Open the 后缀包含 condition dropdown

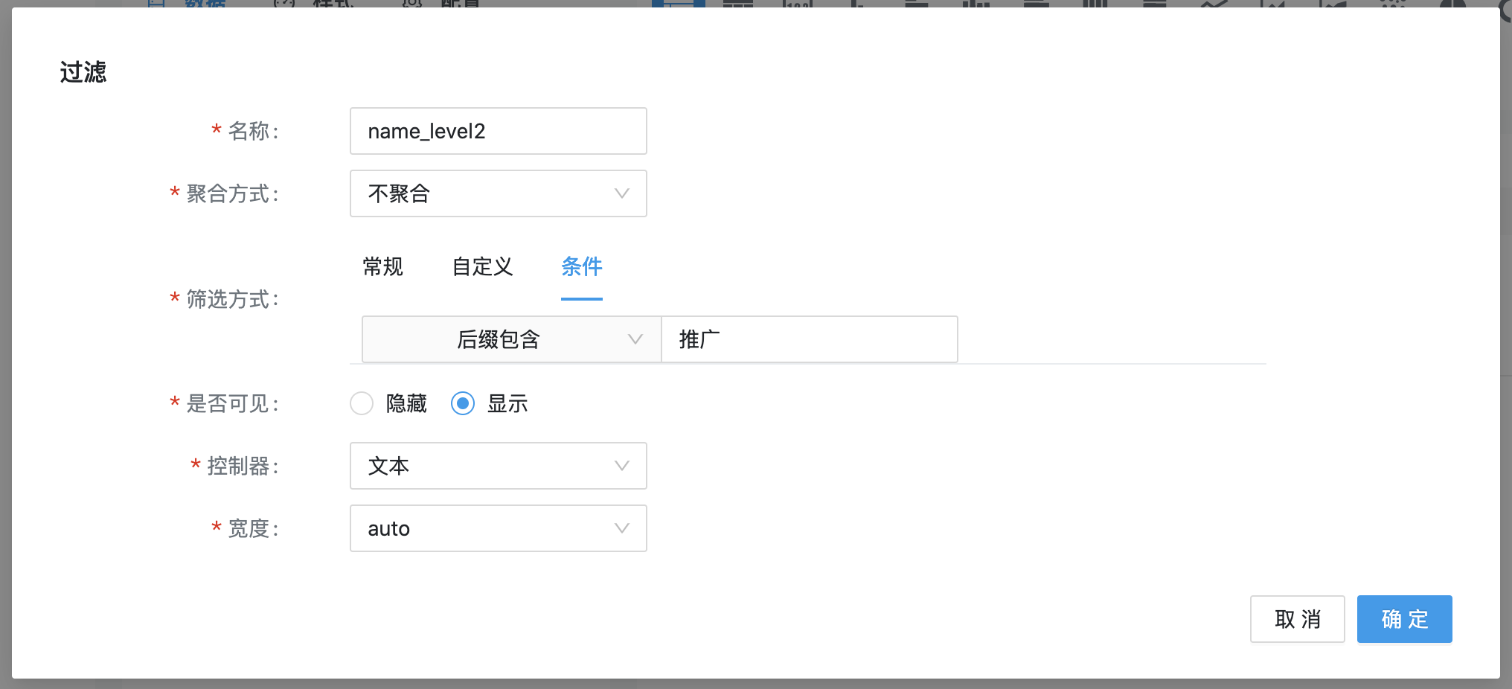(x=512, y=339)
